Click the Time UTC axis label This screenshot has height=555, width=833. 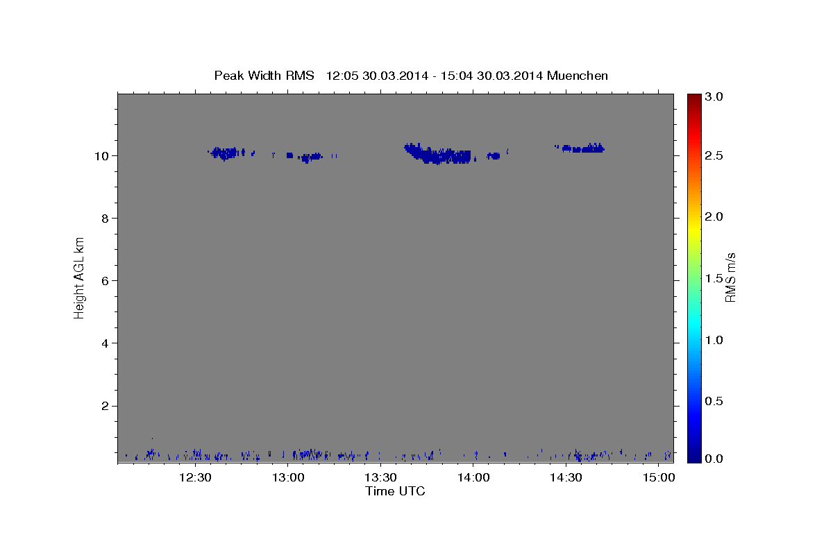point(395,491)
